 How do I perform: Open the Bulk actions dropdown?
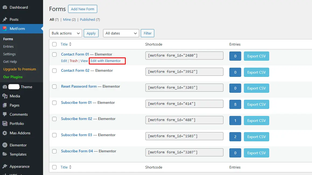tap(66, 33)
